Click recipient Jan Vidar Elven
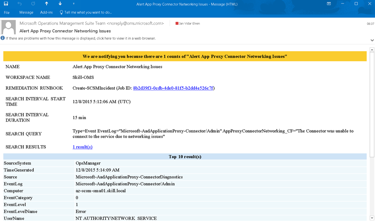 coord(188,23)
